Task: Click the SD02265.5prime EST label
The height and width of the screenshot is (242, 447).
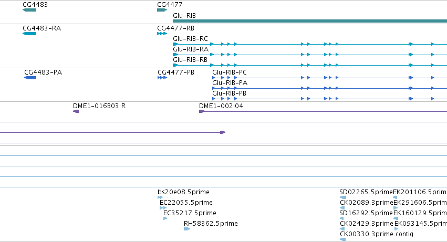Action: [366, 192]
